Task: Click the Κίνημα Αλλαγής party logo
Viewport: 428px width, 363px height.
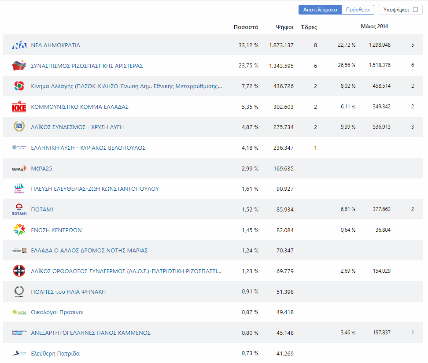Action: click(19, 86)
